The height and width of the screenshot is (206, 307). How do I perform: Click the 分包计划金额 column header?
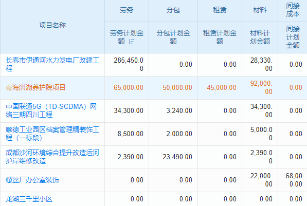pyautogui.click(x=173, y=37)
